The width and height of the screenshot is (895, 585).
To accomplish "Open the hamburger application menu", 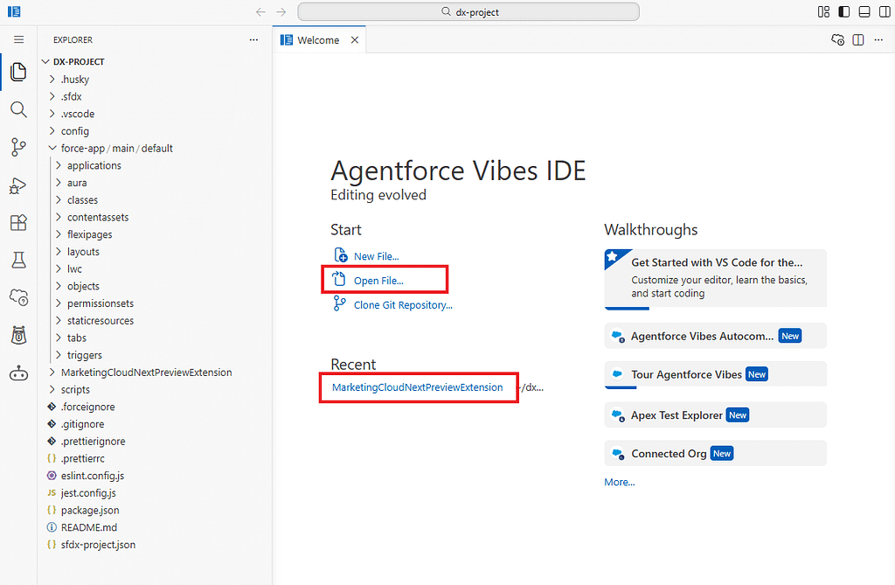I will [x=19, y=39].
